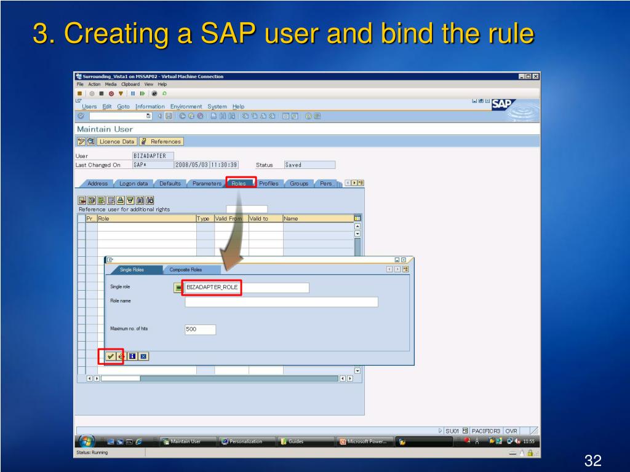The image size is (630, 472).
Task: Click the Save diskette icon in SAP toolbar
Action: pyautogui.click(x=169, y=116)
